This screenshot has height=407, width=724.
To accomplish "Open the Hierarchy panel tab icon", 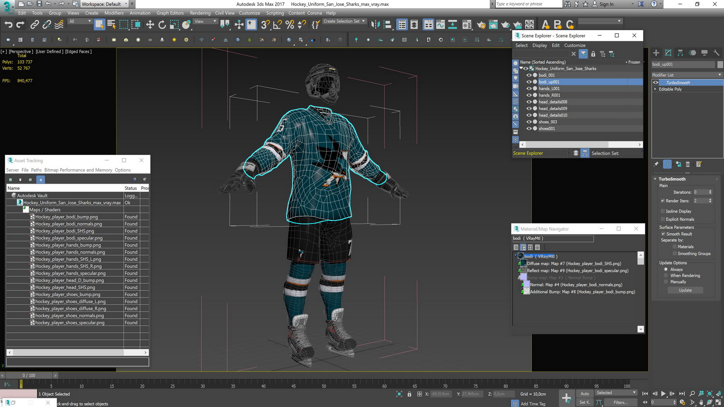I will (x=680, y=53).
